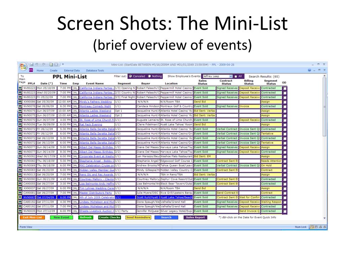Image resolution: width=345 pixels, height=259 pixels.
Task: Open Montreau Comedy Night event link
Action: (95, 106)
